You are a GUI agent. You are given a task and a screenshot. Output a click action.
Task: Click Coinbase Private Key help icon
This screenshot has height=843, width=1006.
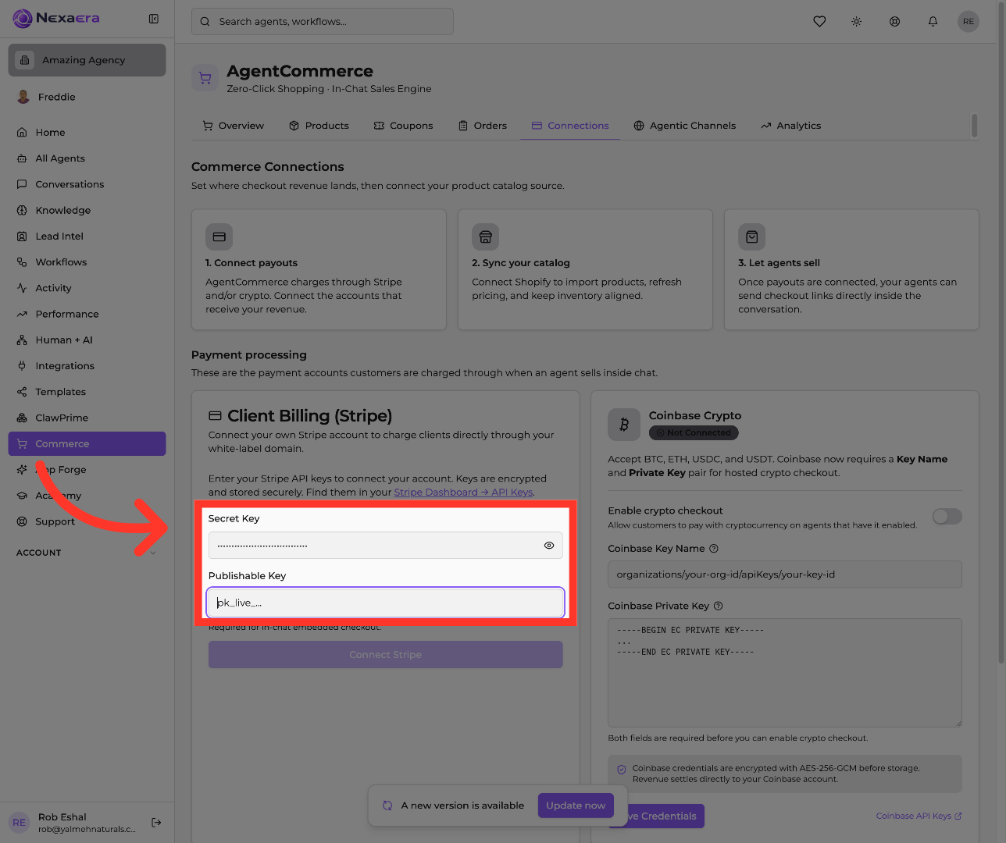(719, 606)
